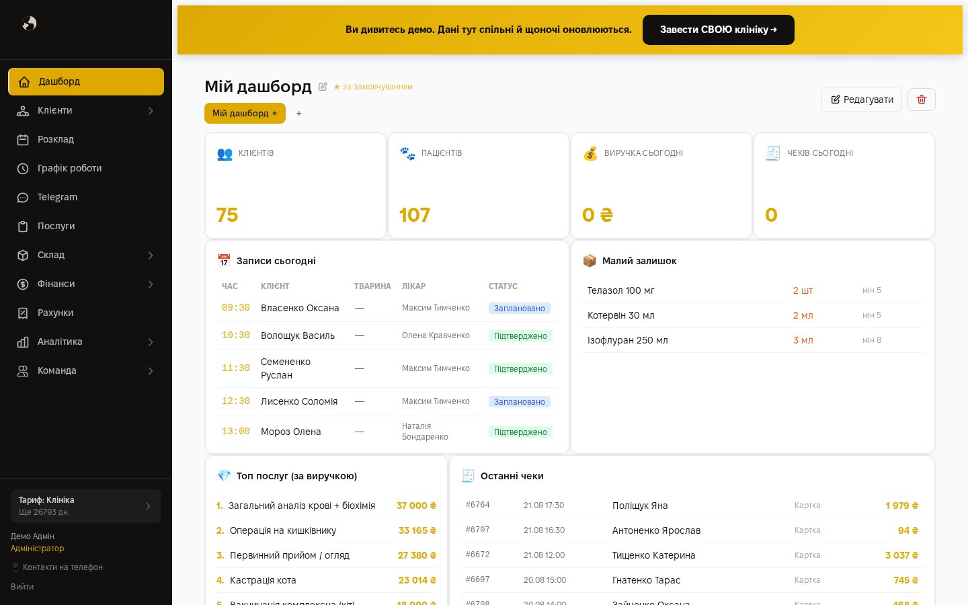Open Рахунки in sidebar
This screenshot has height=605, width=968.
tap(86, 313)
